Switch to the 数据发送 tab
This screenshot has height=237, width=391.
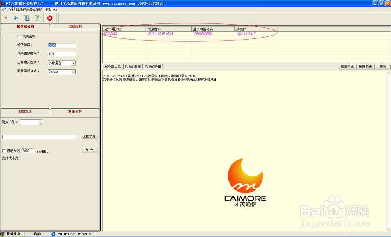[25, 111]
